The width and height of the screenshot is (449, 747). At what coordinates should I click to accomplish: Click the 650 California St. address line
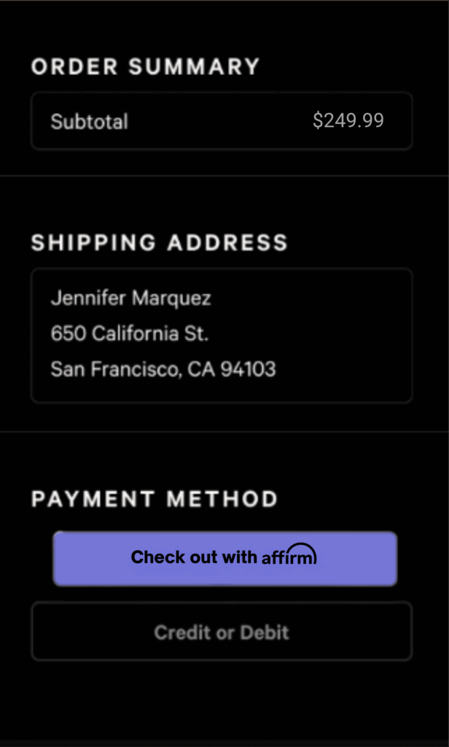[x=129, y=333]
